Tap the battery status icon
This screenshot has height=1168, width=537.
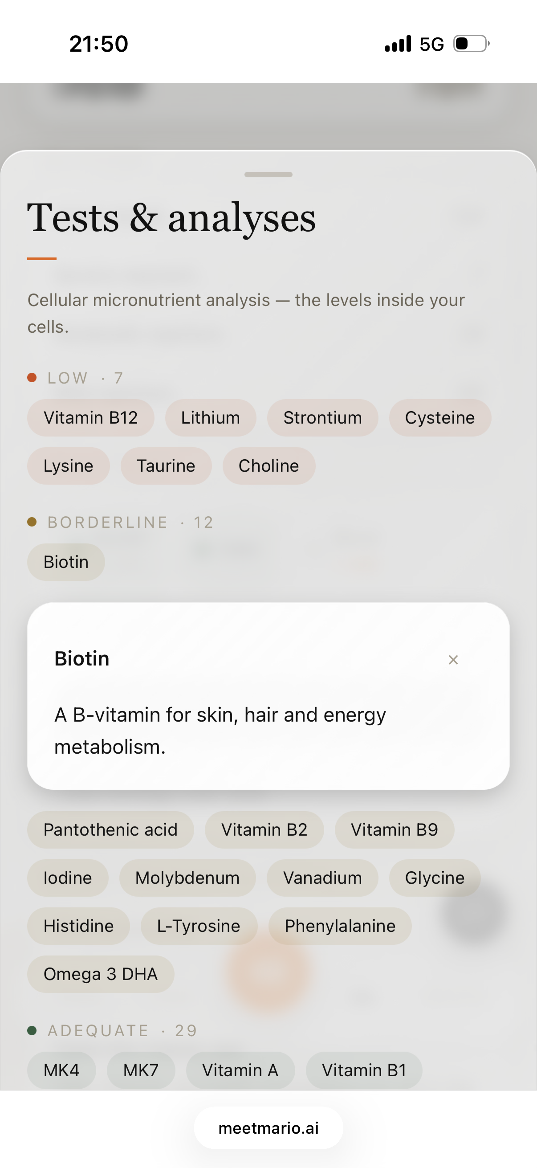(471, 44)
